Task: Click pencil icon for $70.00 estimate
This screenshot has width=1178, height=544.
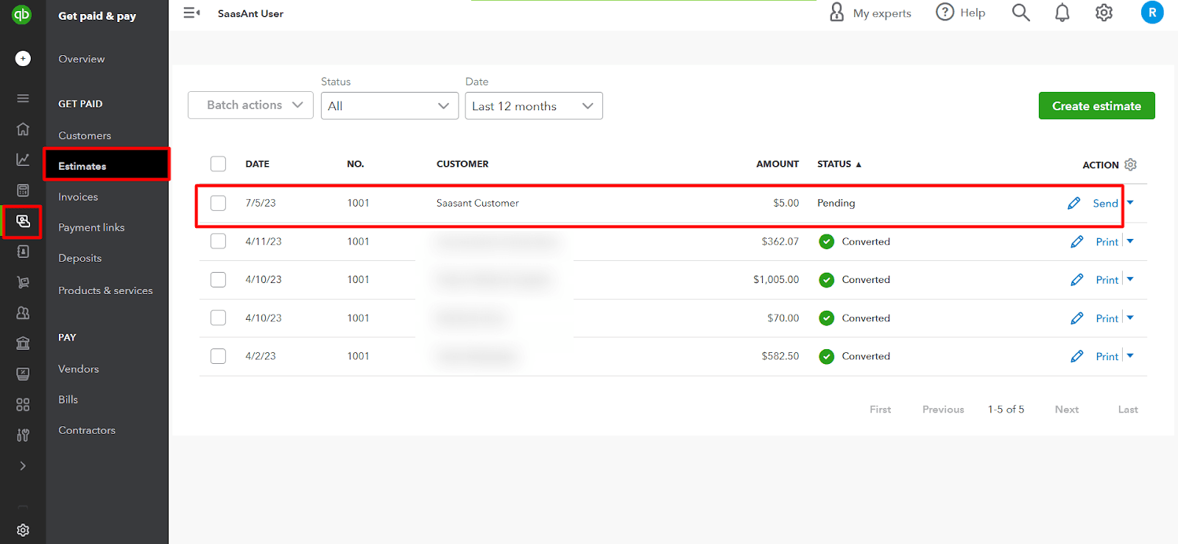Action: pyautogui.click(x=1077, y=318)
